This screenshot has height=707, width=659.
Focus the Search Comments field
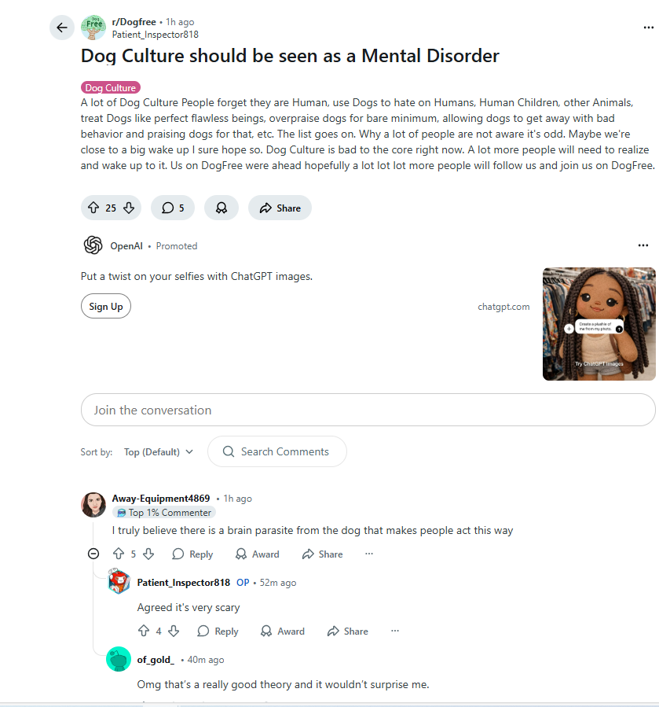point(277,451)
